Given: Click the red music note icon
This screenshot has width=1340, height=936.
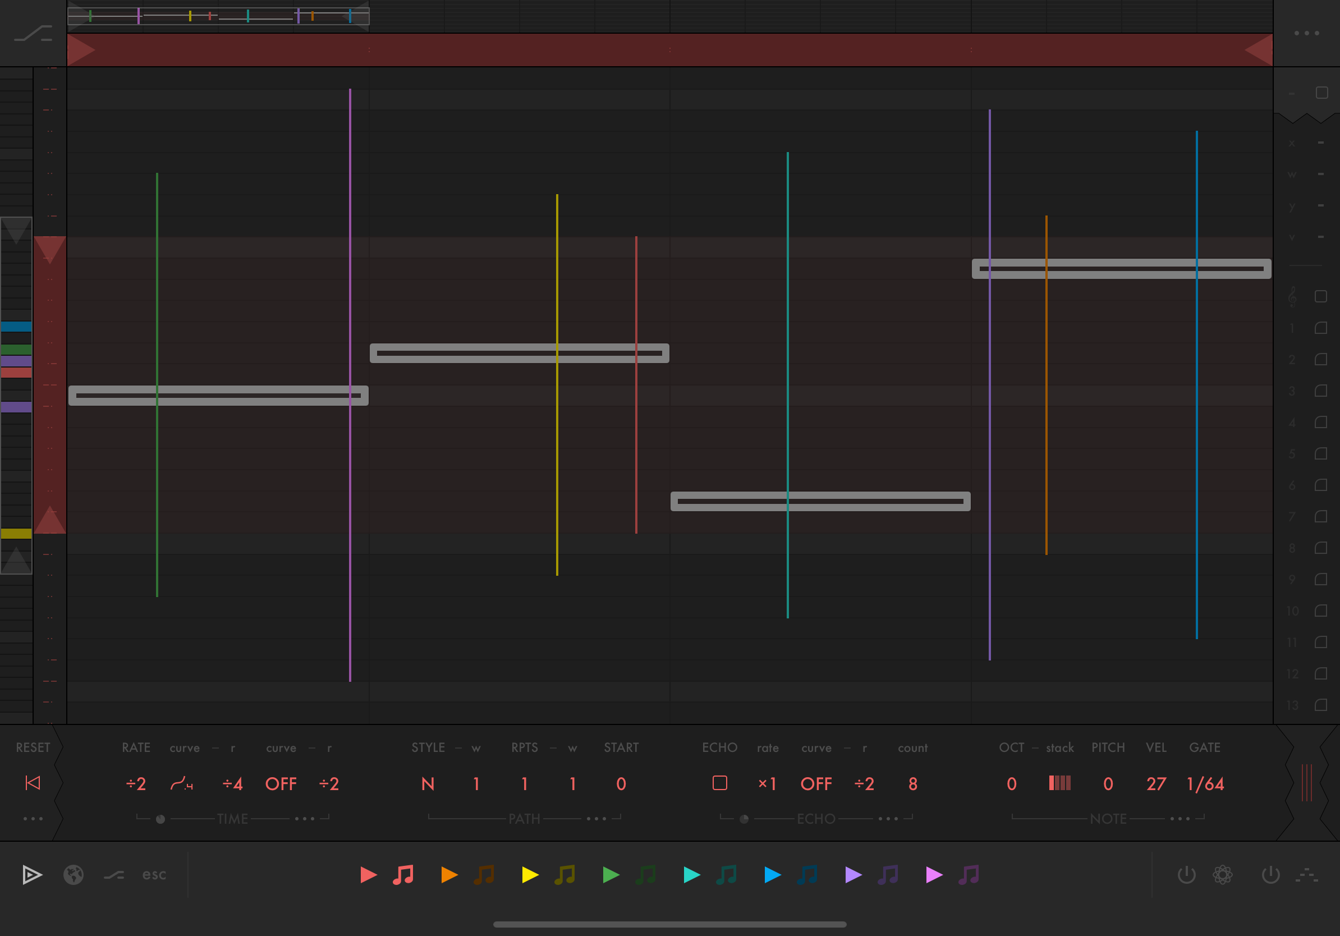Looking at the screenshot, I should (403, 875).
